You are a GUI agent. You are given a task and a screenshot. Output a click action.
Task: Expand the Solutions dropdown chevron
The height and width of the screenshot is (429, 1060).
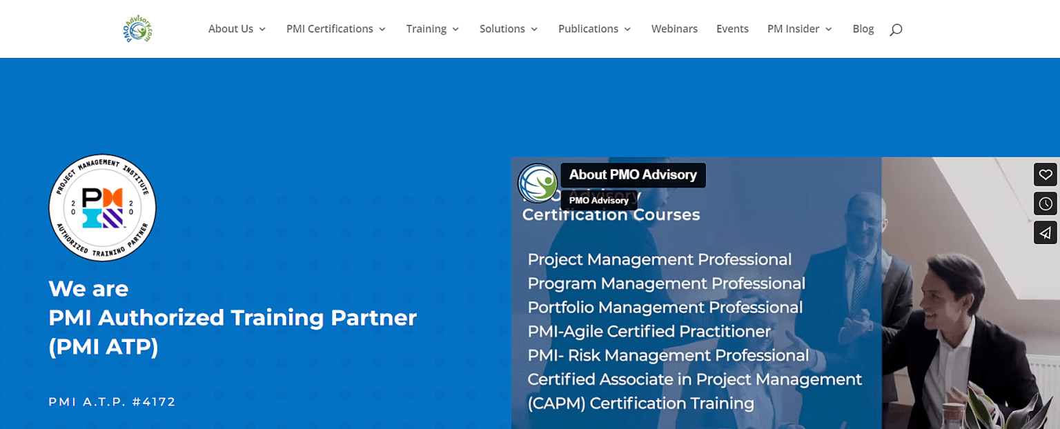click(x=534, y=29)
